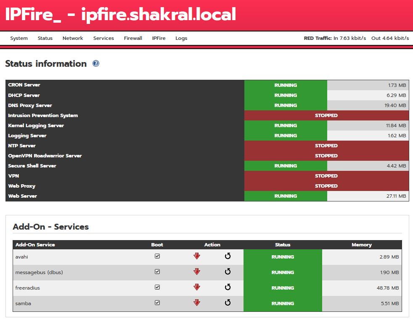413x319 pixels.
Task: Click the 5.51 MB samba memory value
Action: pyautogui.click(x=390, y=303)
